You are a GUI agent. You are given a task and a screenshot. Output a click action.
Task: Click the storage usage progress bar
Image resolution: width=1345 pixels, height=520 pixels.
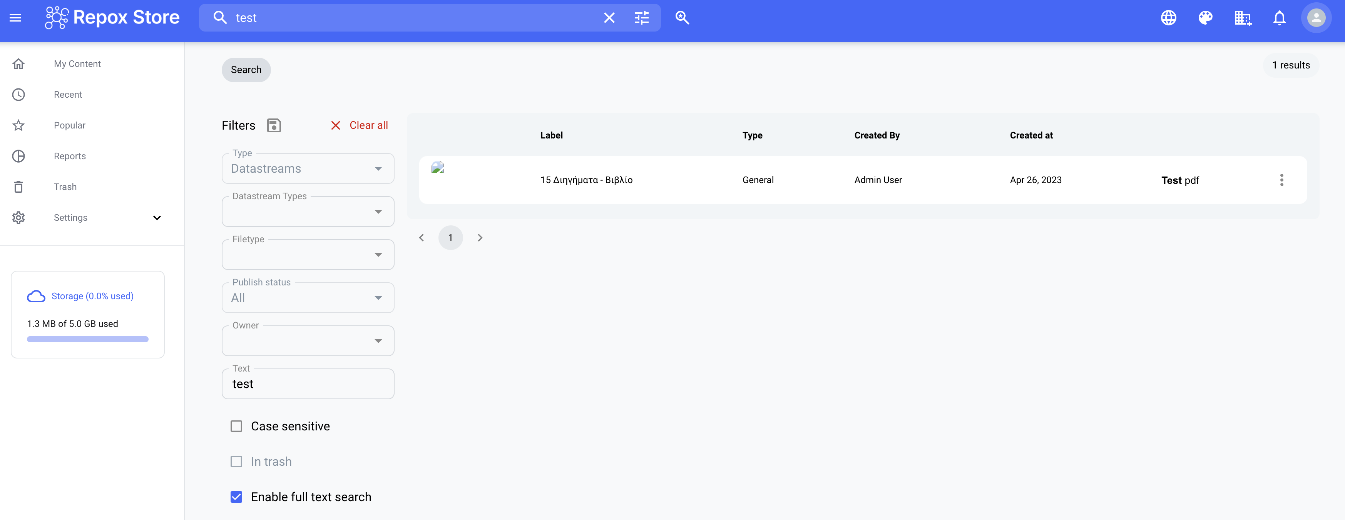click(x=87, y=338)
